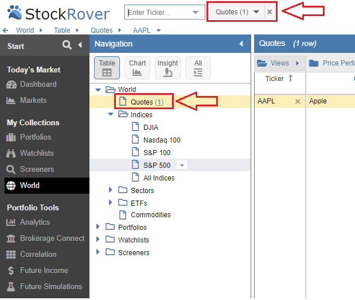This screenshot has height=300, width=355.
Task: Open the Quotes (1) dropdown arrow
Action: [x=256, y=11]
